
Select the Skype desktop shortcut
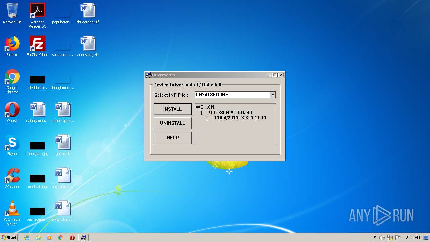click(x=12, y=145)
